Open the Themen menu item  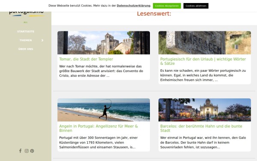[26, 40]
